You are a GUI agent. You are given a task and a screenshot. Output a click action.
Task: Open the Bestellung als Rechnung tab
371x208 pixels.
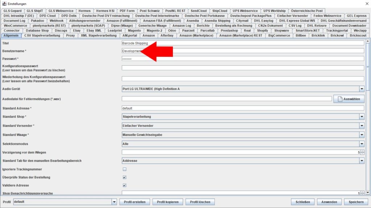234,26
